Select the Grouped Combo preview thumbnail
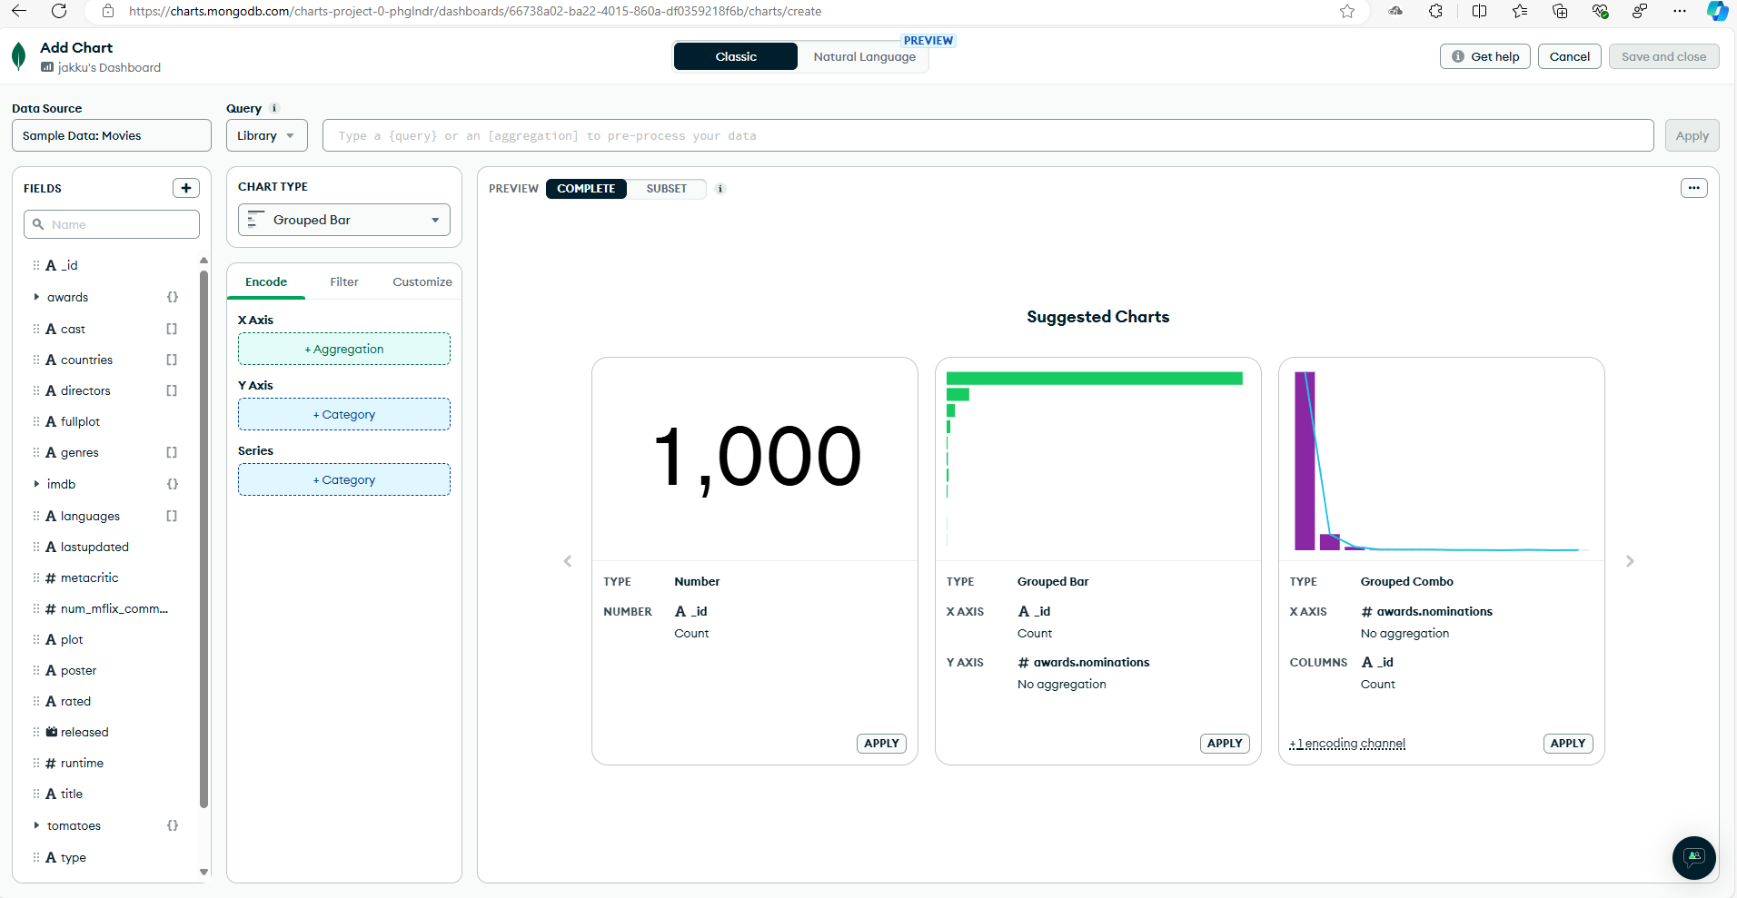1737x898 pixels. [1442, 459]
